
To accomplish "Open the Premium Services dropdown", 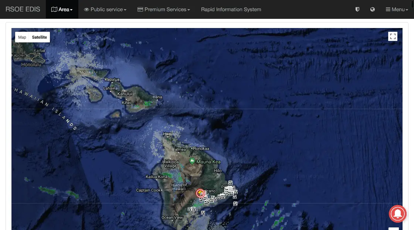I will point(163,10).
